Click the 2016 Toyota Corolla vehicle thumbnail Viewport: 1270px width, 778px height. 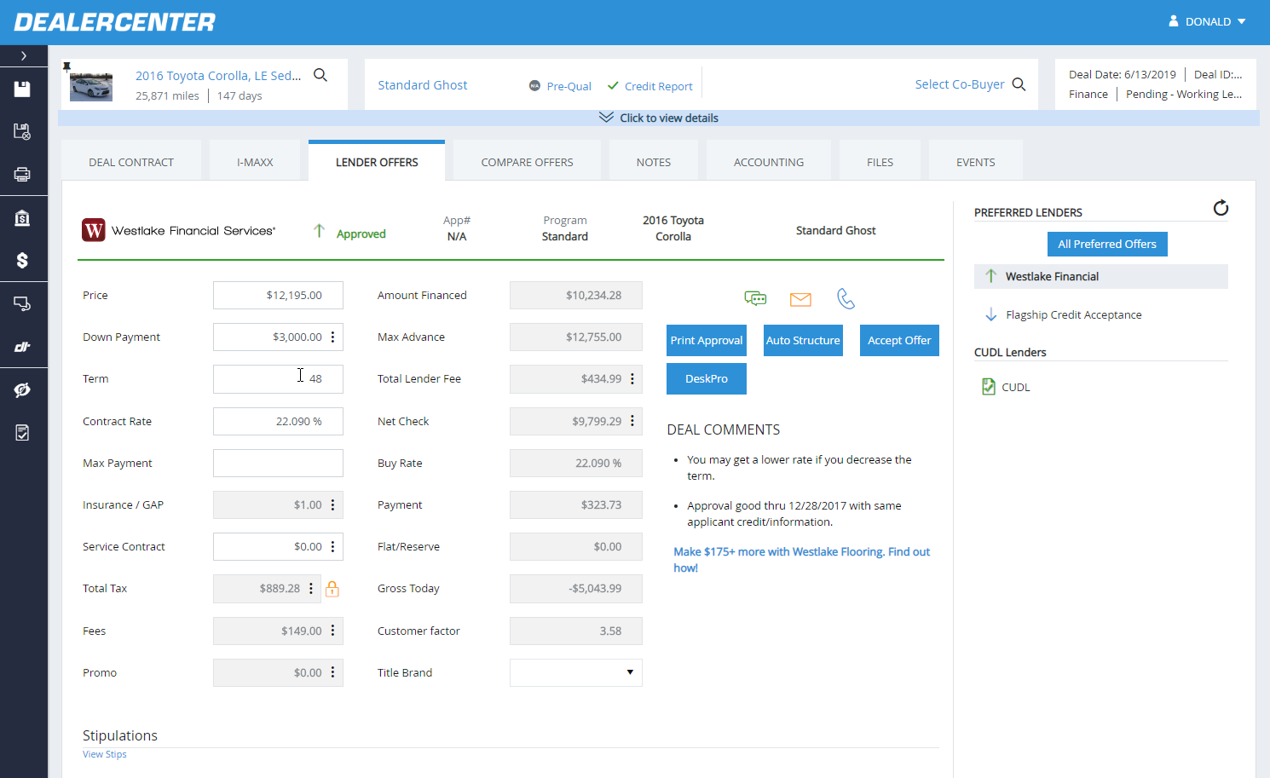pos(91,87)
